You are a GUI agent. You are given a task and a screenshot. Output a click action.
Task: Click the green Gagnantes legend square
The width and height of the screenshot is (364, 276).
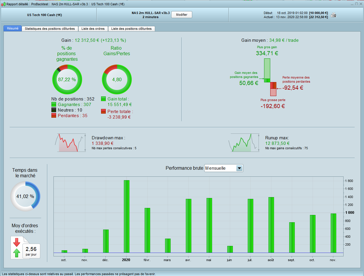[x=54, y=104]
